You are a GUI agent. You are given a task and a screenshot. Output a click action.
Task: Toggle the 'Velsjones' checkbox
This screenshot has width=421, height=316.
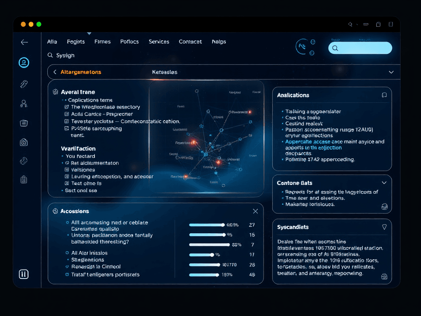(67, 170)
